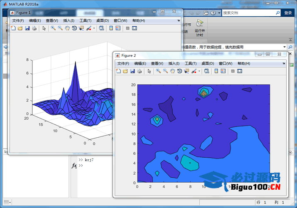297x208 pixels.
Task: Open Brush color dropdown arrow in Figure 1
Action: pos(94,28)
